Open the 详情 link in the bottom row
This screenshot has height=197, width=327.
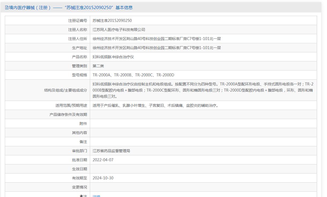point(96,196)
